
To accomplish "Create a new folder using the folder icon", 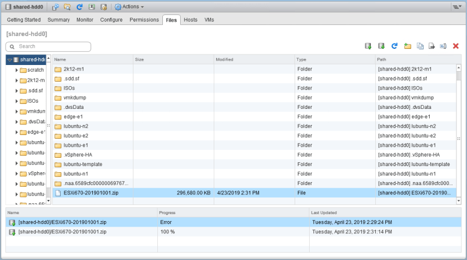I will [x=408, y=46].
